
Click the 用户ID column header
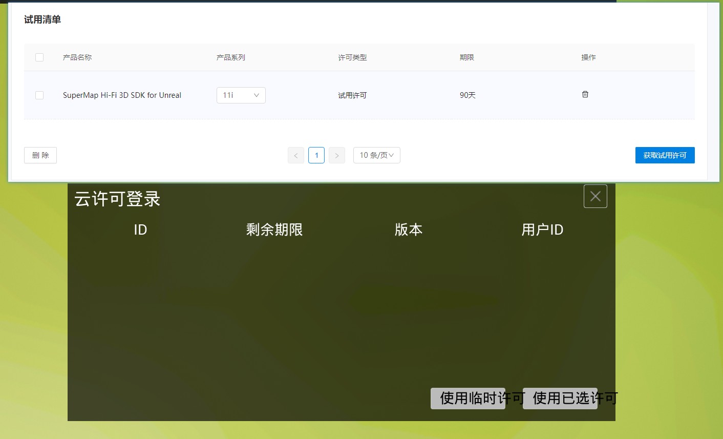542,229
